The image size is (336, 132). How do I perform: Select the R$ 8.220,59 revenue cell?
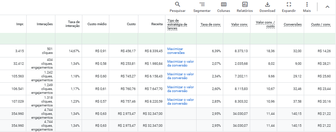(154, 101)
